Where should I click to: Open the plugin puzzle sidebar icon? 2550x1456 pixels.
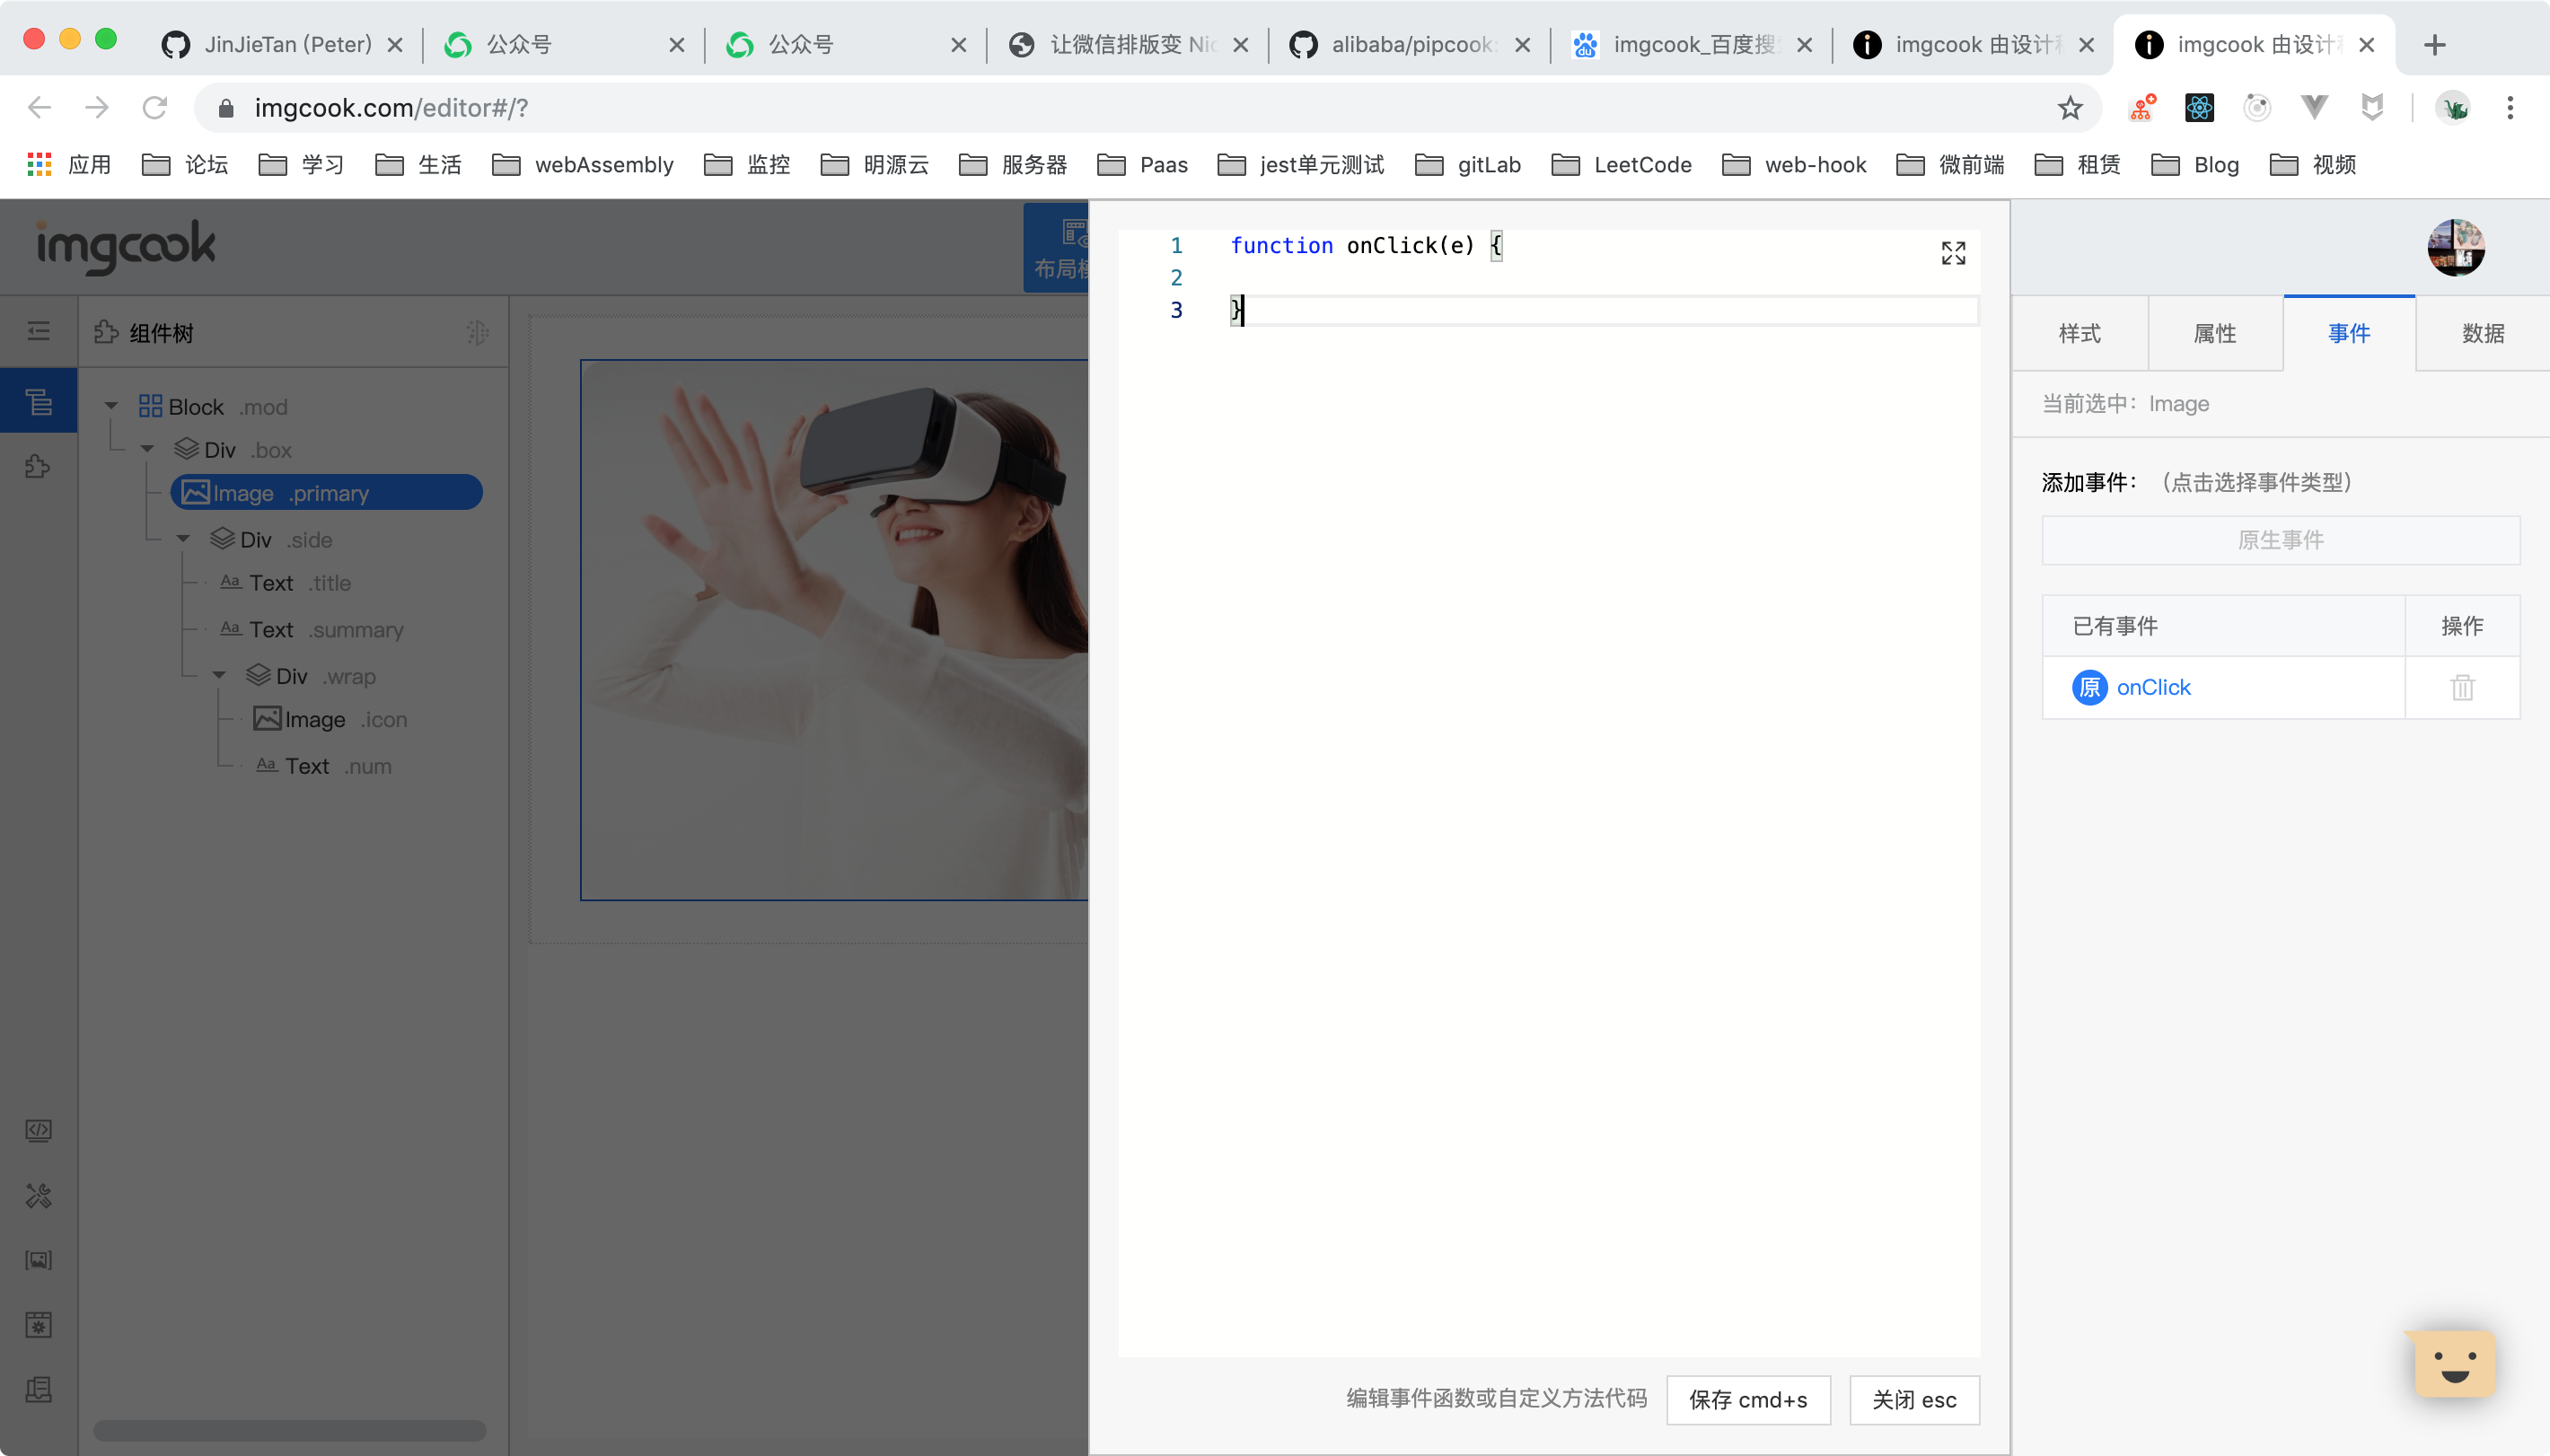tap(38, 466)
